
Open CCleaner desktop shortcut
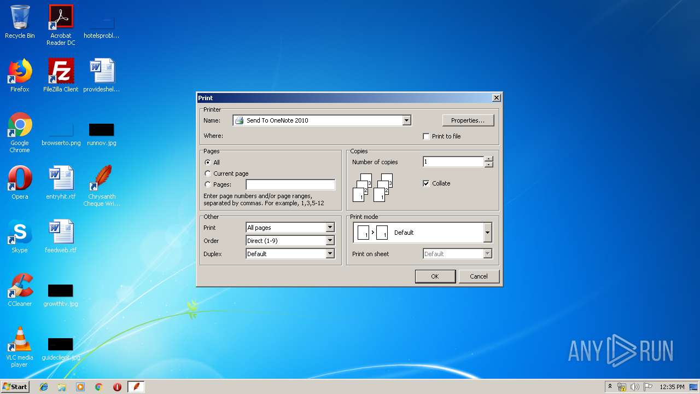coord(20,290)
